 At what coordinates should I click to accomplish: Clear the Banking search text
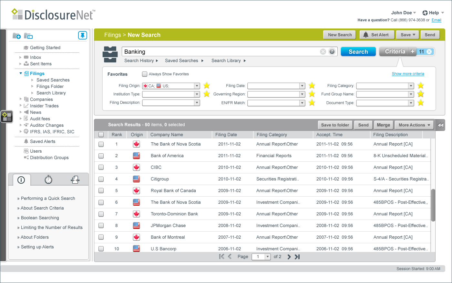coord(323,52)
